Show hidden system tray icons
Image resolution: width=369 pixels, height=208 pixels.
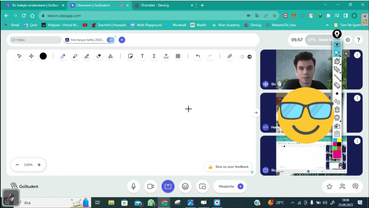point(292,203)
